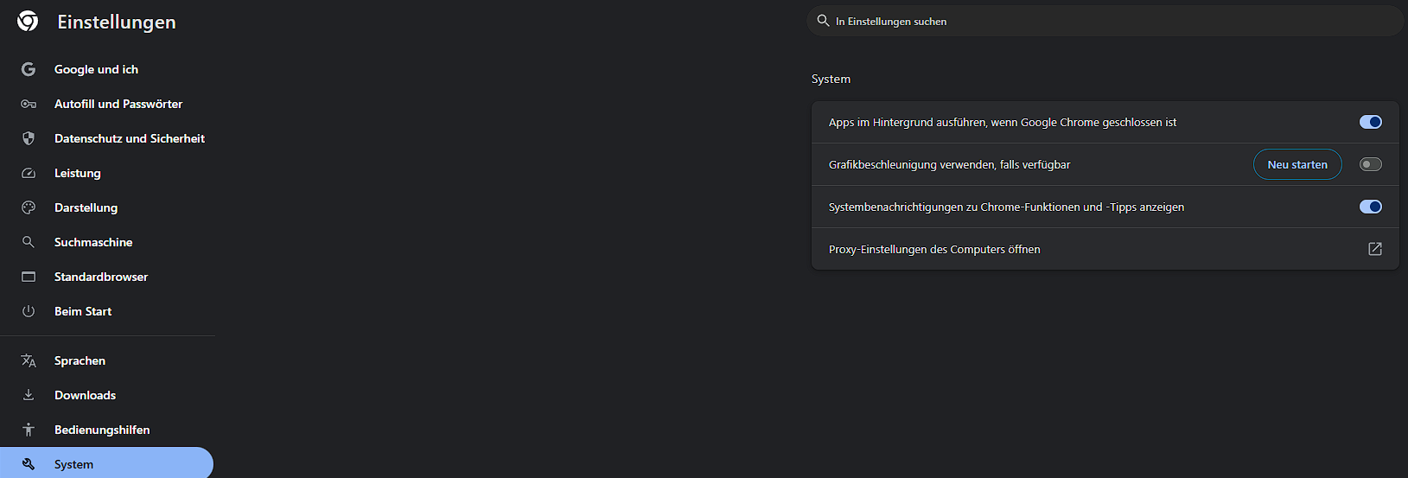Turn off Systembenachrichtigungen toggle
1408x478 pixels.
point(1370,207)
